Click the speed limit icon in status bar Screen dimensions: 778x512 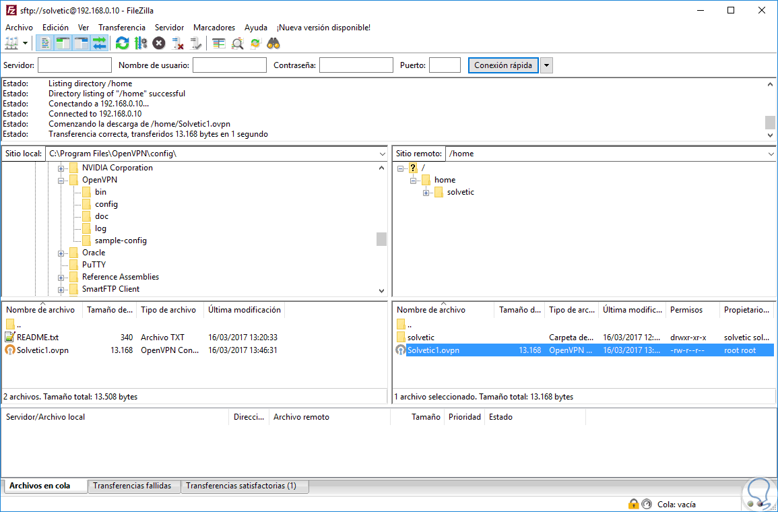pyautogui.click(x=646, y=504)
